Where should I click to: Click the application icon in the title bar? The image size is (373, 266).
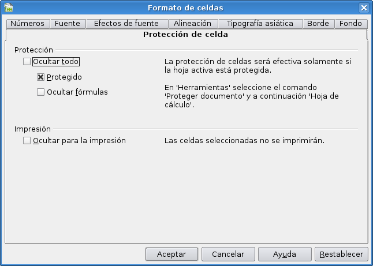click(9, 8)
